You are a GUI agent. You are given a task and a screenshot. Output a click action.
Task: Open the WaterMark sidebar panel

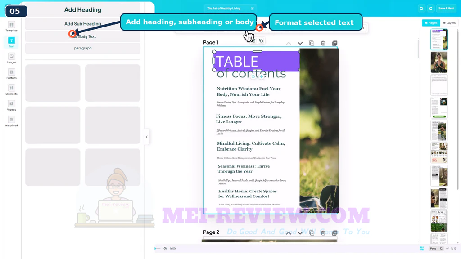pos(11,121)
